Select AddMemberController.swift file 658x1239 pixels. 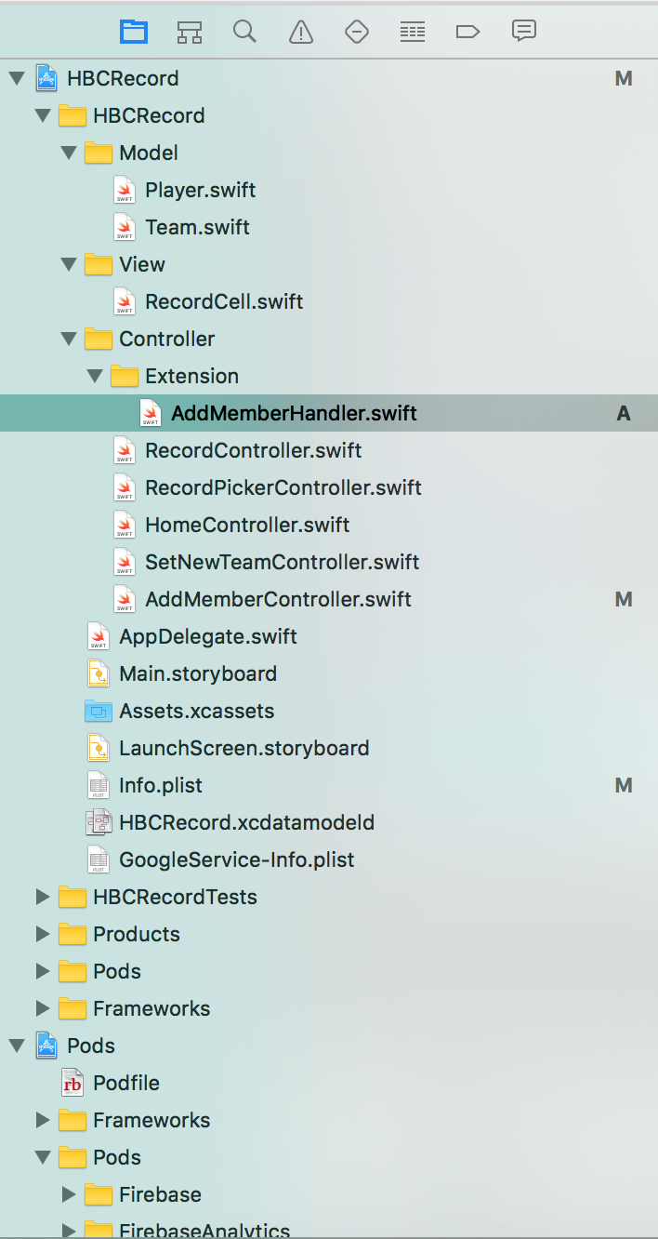tap(277, 599)
